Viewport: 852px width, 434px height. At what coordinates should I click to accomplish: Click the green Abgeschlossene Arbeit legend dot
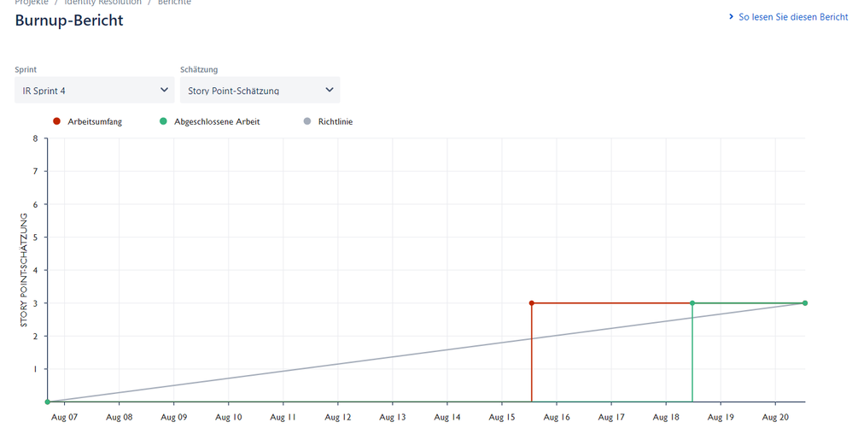point(163,121)
